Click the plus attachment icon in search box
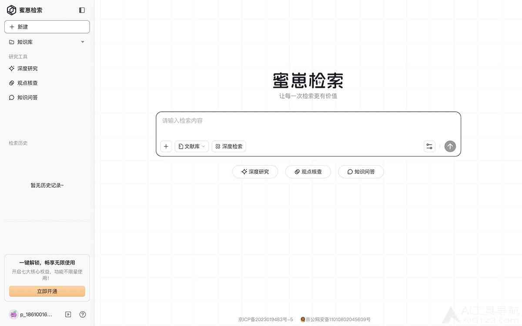This screenshot has height=326, width=522. pyautogui.click(x=166, y=146)
